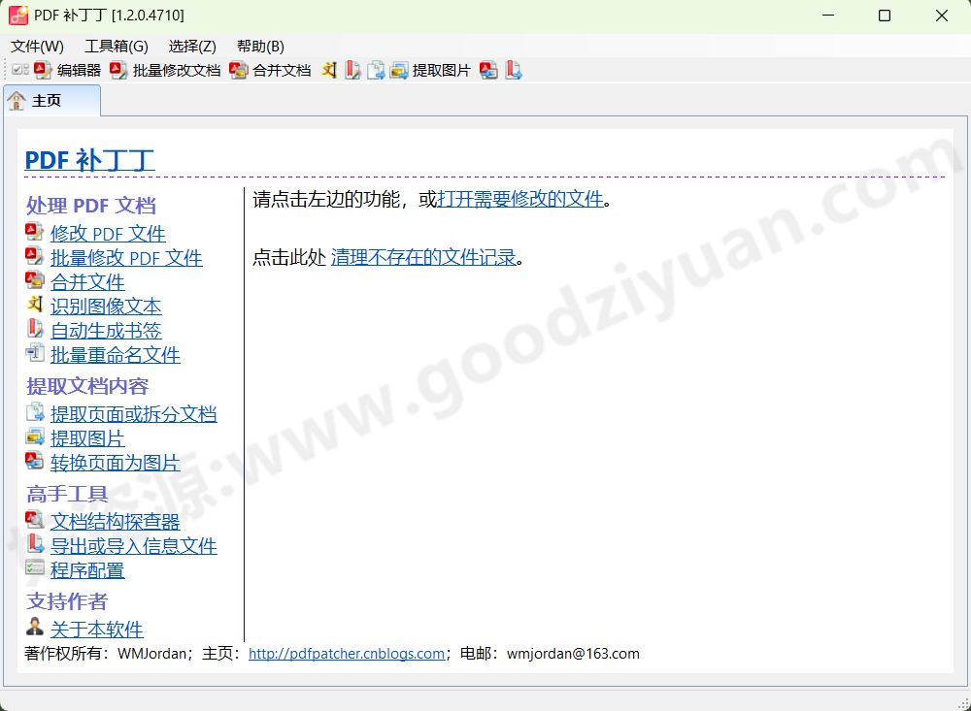Open the 批量重命名文件 sidebar icon
This screenshot has height=711, width=971.
[34, 355]
